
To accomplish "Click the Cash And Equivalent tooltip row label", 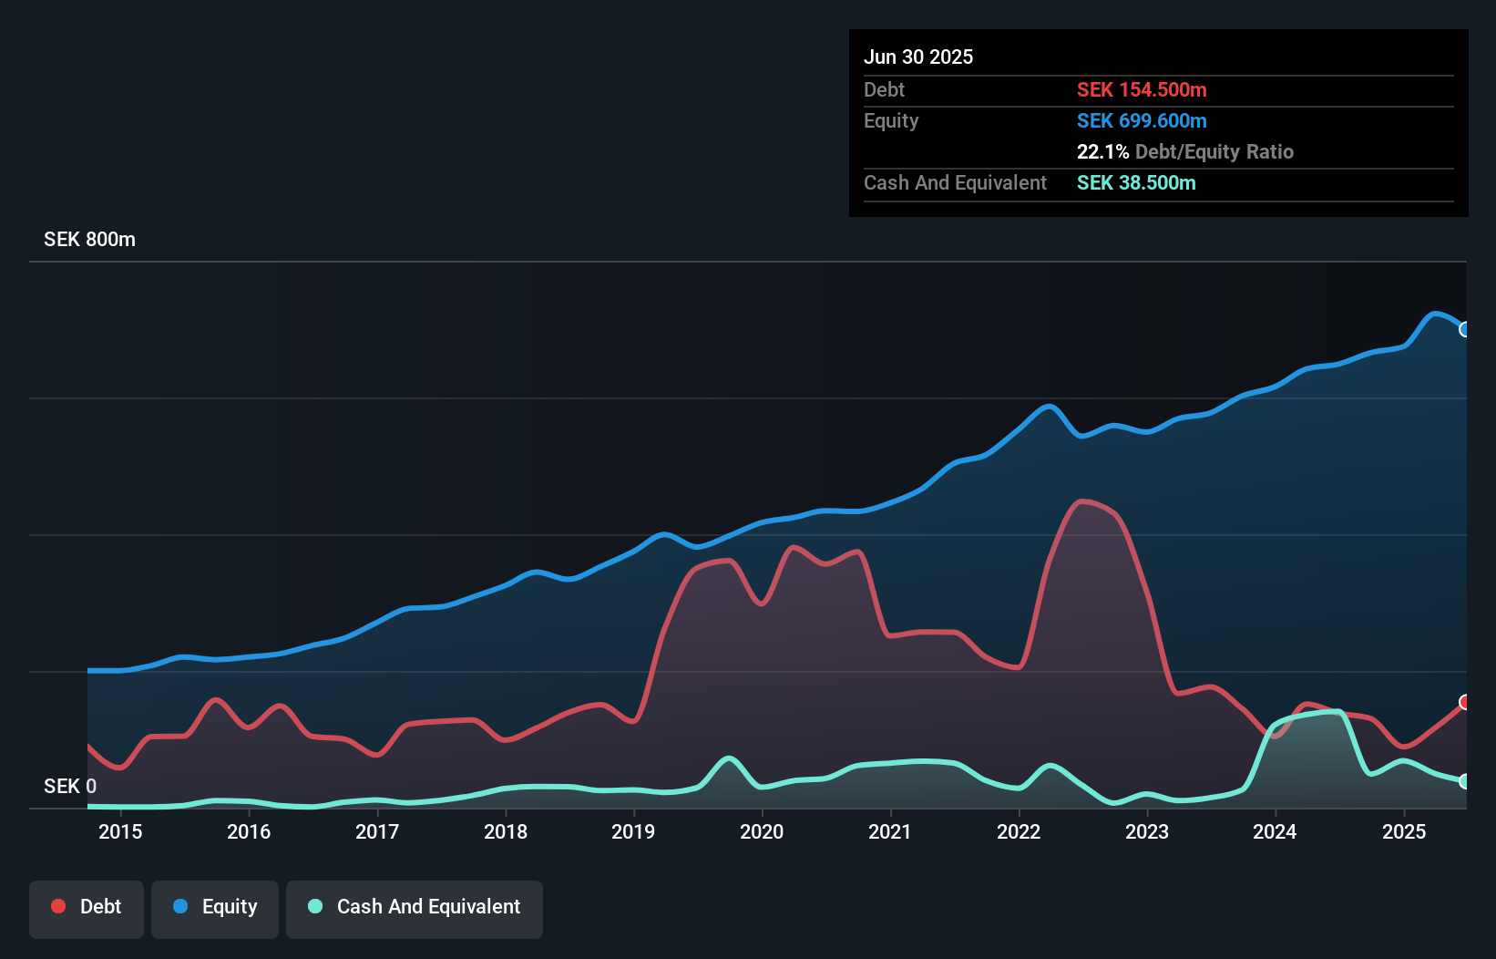I will tap(955, 183).
